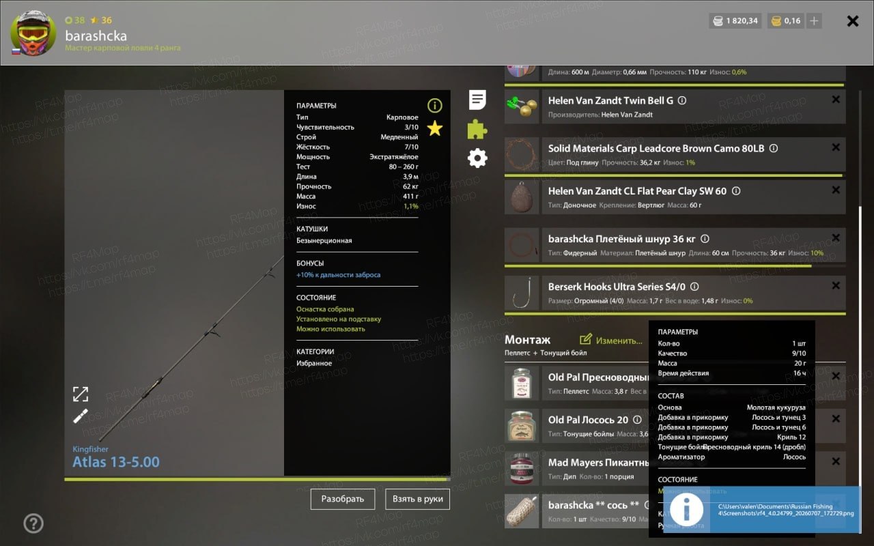Remove Berserk Hooks Ultra Series S4/0 hook
The width and height of the screenshot is (874, 546).
[x=836, y=286]
